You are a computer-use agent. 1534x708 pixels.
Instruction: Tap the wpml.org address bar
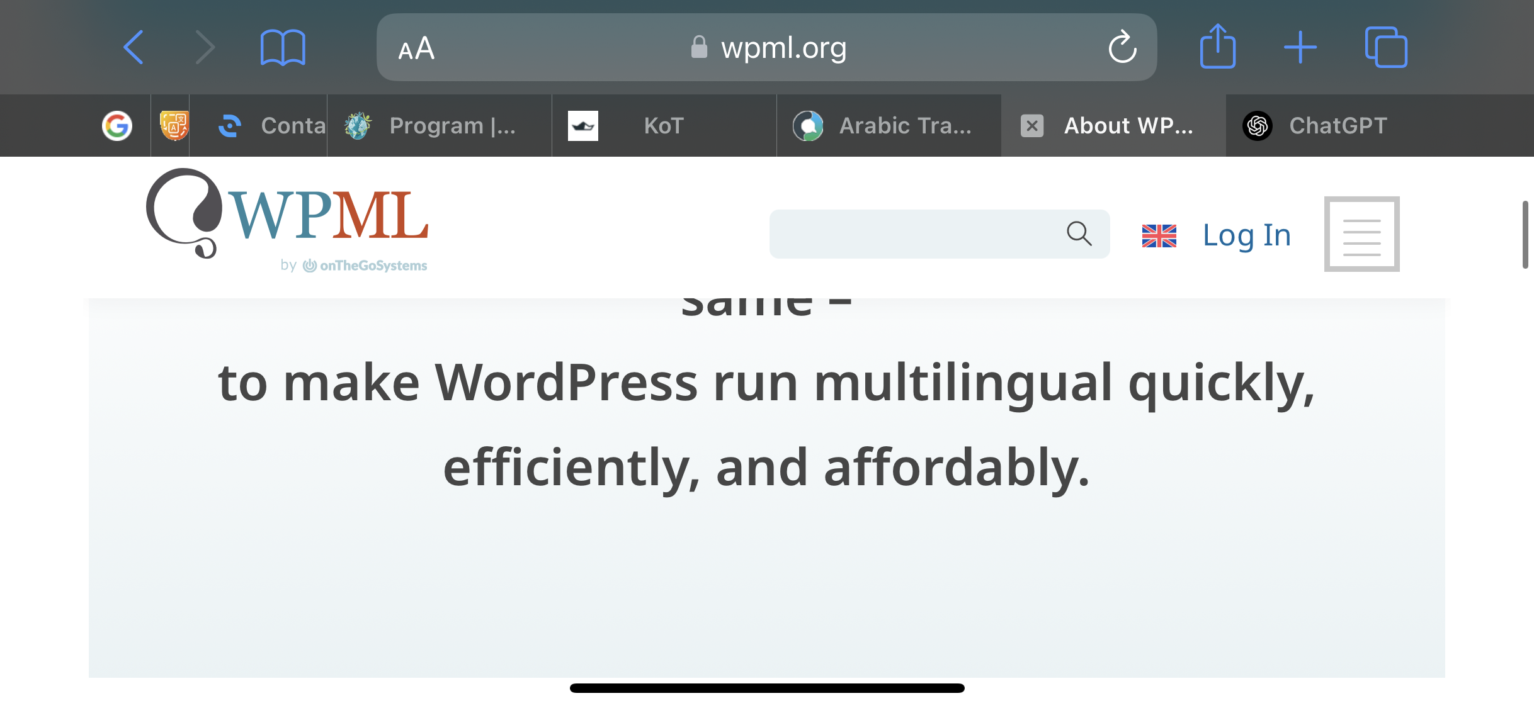pos(766,47)
